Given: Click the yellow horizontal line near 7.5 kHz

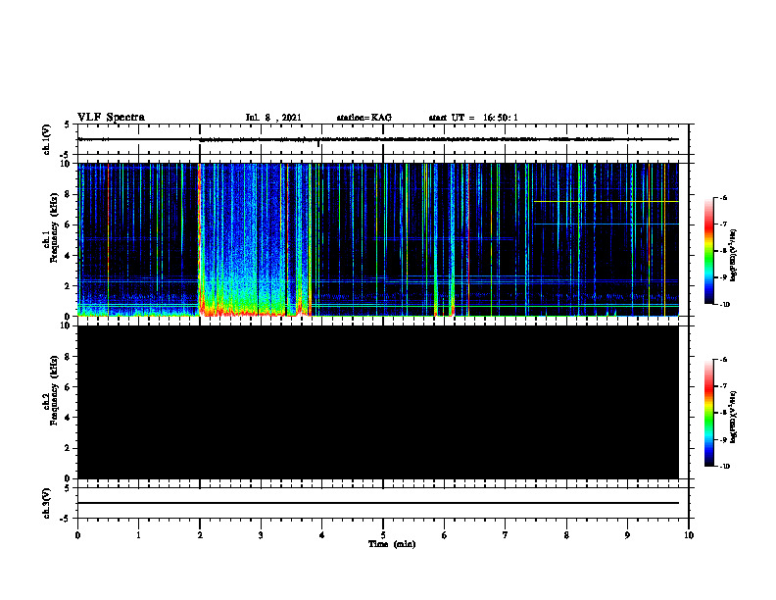Looking at the screenshot, I should click(606, 202).
